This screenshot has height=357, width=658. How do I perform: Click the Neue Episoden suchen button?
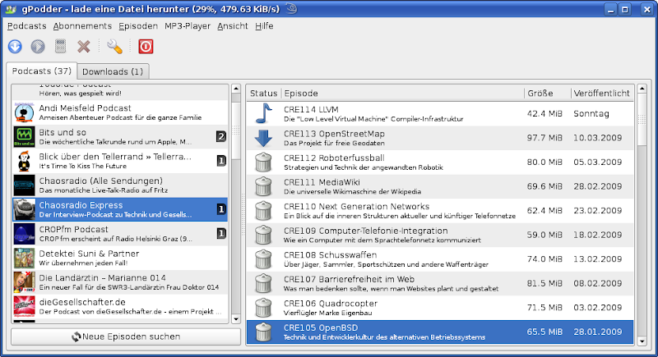point(126,336)
